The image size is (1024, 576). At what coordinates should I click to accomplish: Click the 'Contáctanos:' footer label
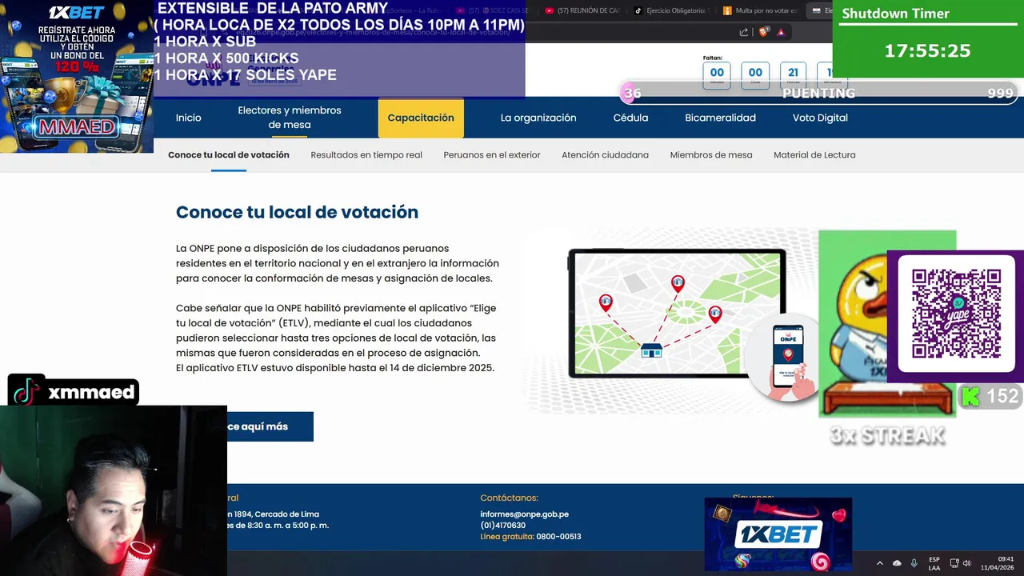coord(509,498)
